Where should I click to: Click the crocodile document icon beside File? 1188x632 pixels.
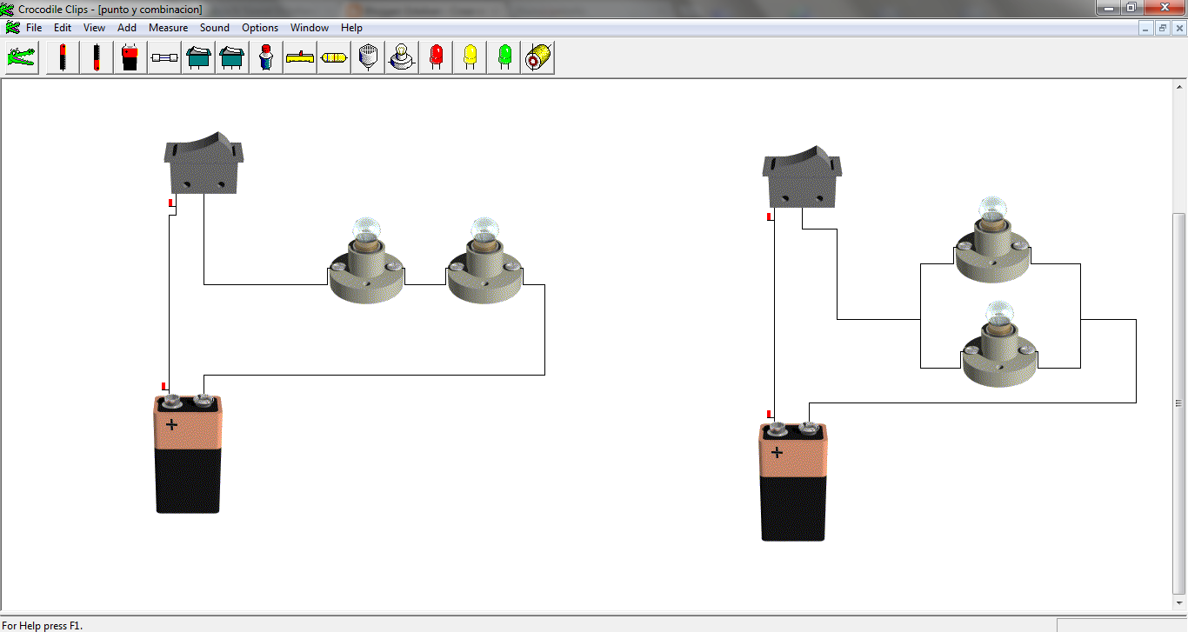[12, 28]
